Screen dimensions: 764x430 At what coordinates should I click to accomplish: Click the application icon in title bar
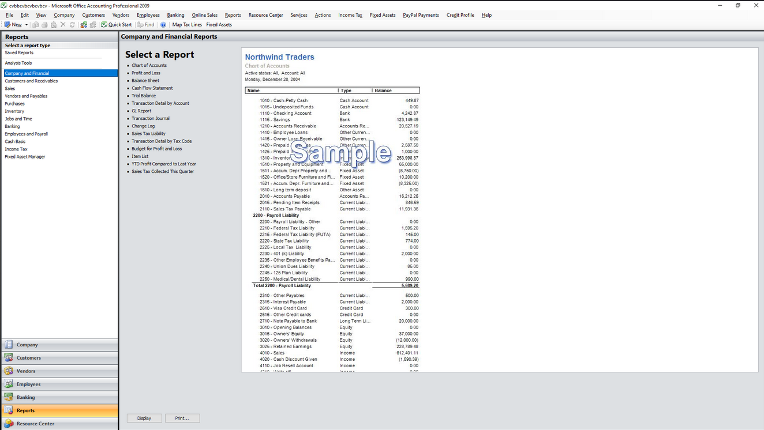coord(5,5)
